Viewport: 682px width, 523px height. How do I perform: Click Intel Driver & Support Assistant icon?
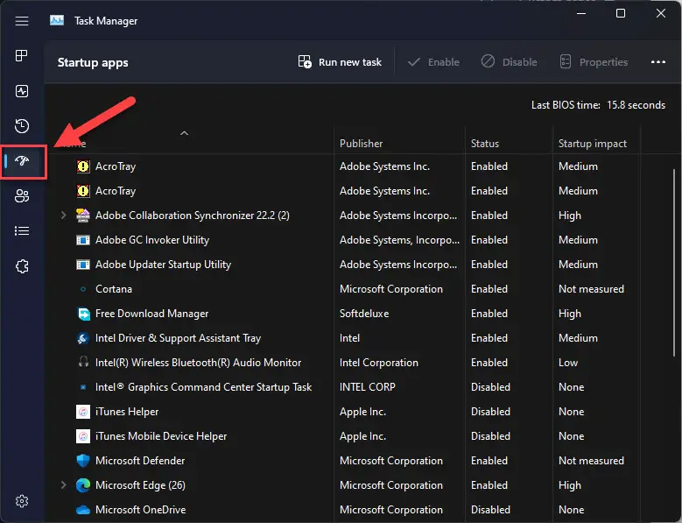[83, 338]
